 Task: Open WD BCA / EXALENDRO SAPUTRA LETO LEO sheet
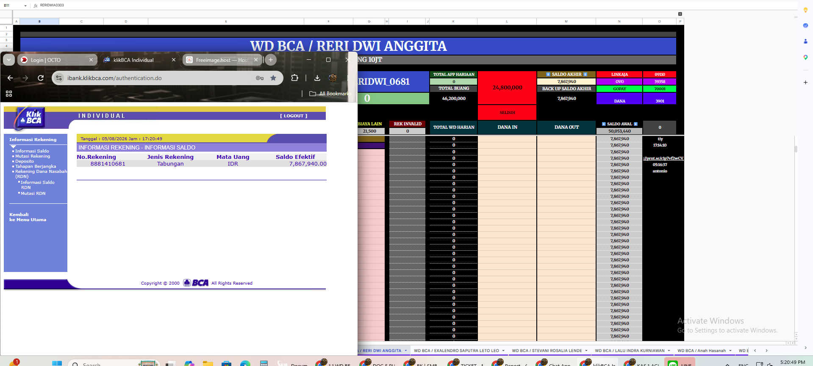coord(456,350)
